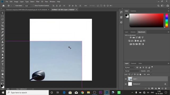Open the layer Kind filter dropdown

(130, 68)
